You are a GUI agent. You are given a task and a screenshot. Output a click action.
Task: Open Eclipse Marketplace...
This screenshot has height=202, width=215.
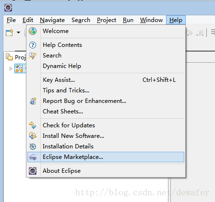coord(106,157)
